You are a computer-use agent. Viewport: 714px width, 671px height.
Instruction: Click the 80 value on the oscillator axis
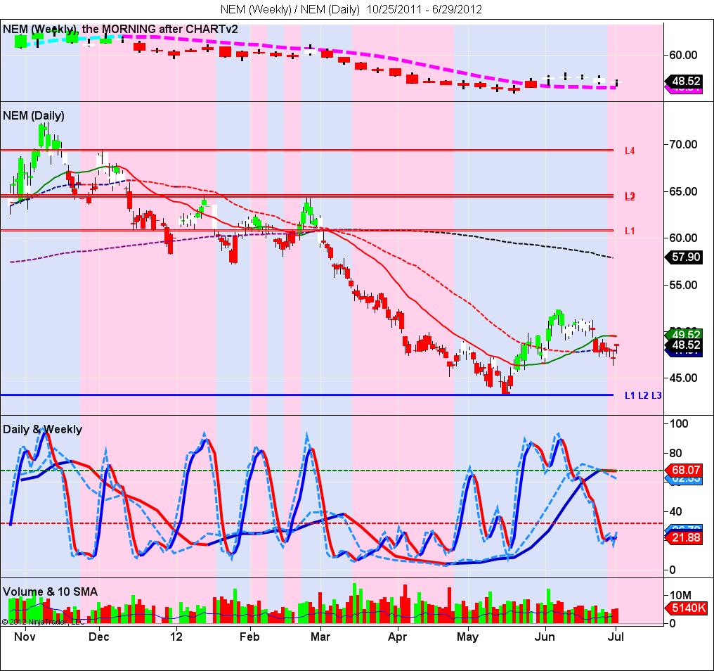676,453
